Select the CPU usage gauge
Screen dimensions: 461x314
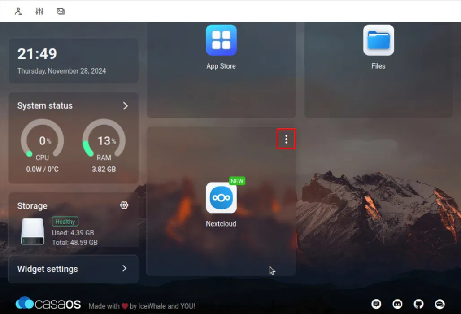click(42, 140)
